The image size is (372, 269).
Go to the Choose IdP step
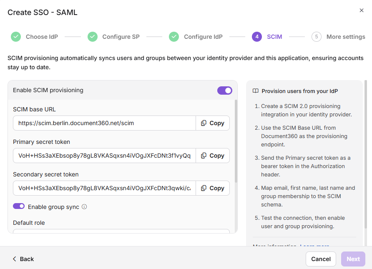[42, 37]
